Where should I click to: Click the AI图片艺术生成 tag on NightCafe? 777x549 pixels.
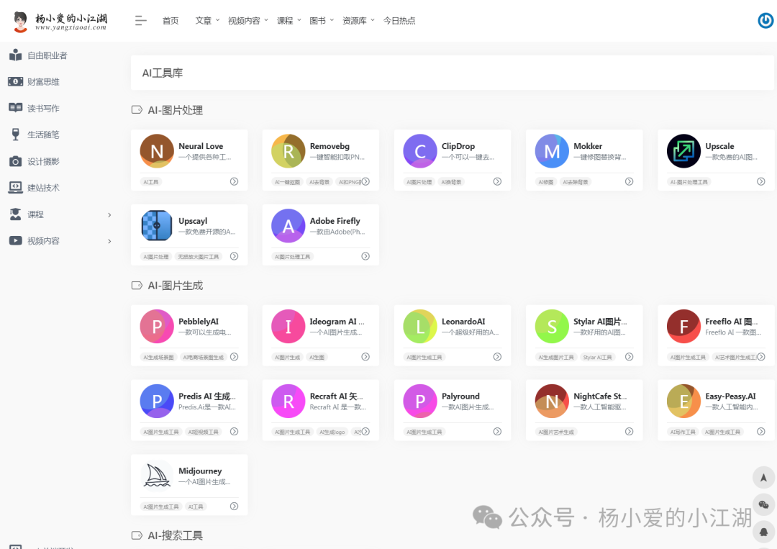556,432
